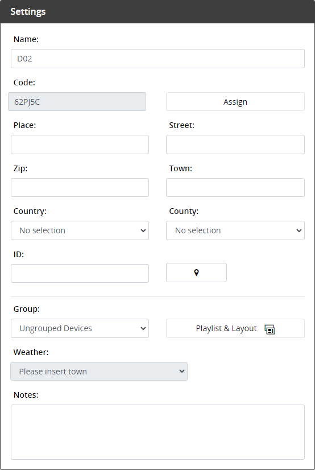The height and width of the screenshot is (470, 315).
Task: Click the Assign button
Action: (235, 102)
